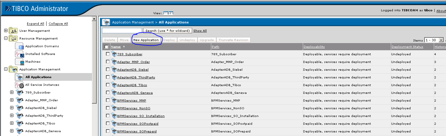The height and width of the screenshot is (136, 446).
Task: Click the Expand All link
Action: coord(36,24)
